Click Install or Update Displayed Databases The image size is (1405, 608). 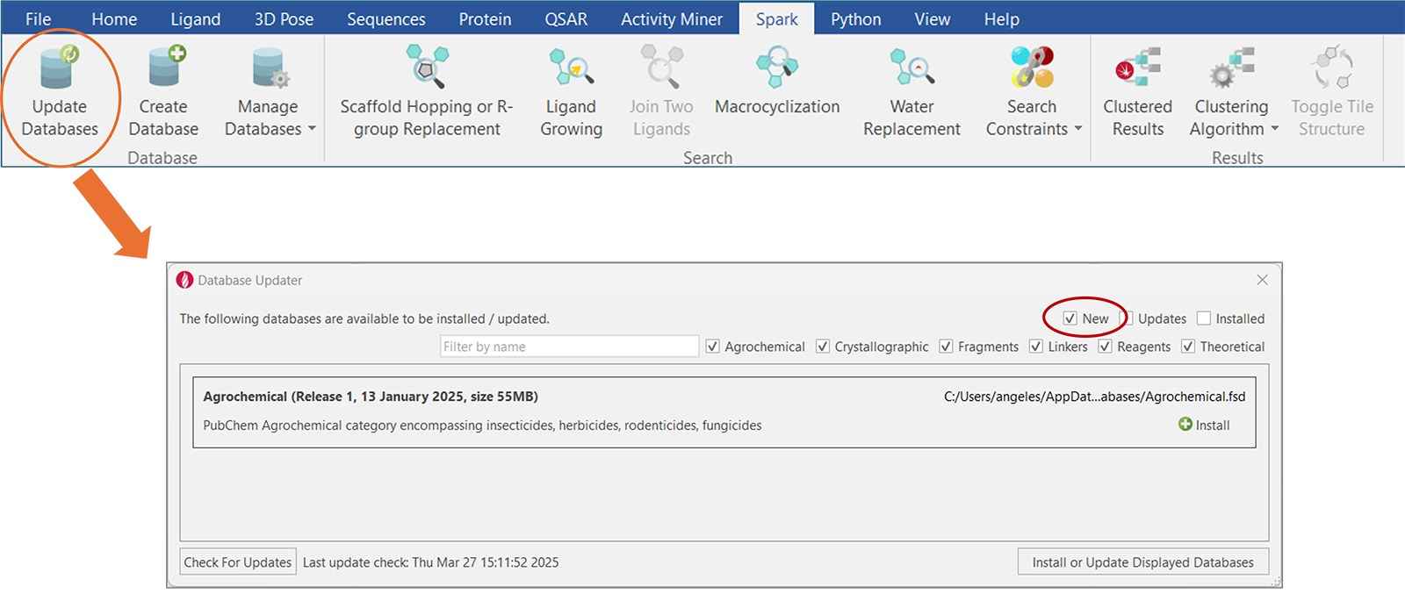click(1143, 562)
